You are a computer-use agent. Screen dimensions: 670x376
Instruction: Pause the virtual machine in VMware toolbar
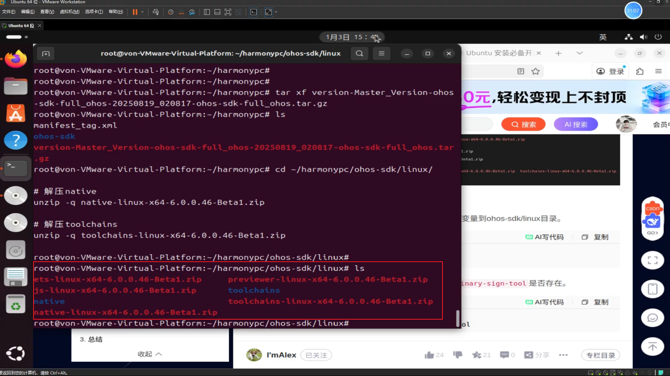pyautogui.click(x=135, y=12)
